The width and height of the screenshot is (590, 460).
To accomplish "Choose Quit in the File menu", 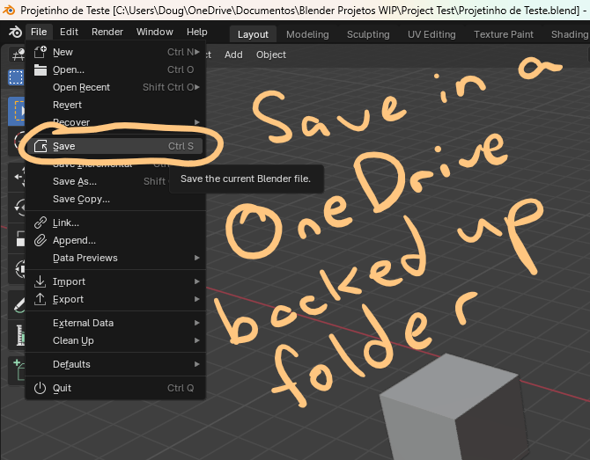I will click(115, 388).
